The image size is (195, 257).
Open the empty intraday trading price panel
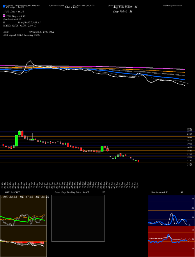tap(78, 218)
